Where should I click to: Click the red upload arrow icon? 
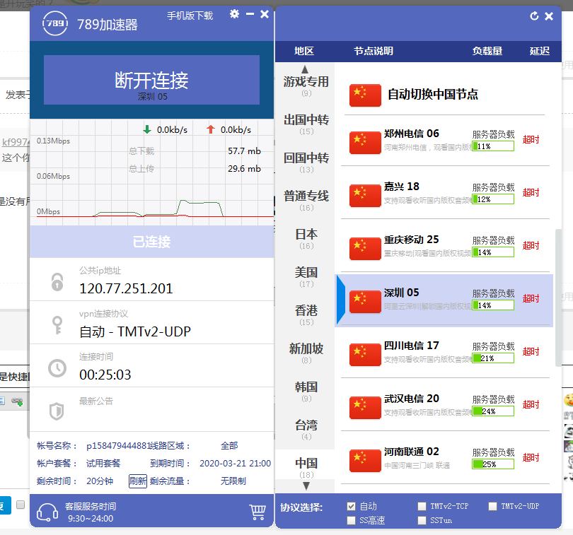click(x=211, y=129)
